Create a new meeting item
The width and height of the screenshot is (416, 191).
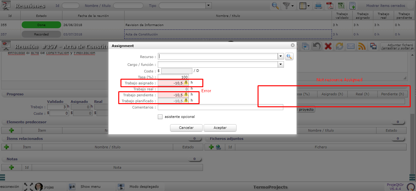353,6
